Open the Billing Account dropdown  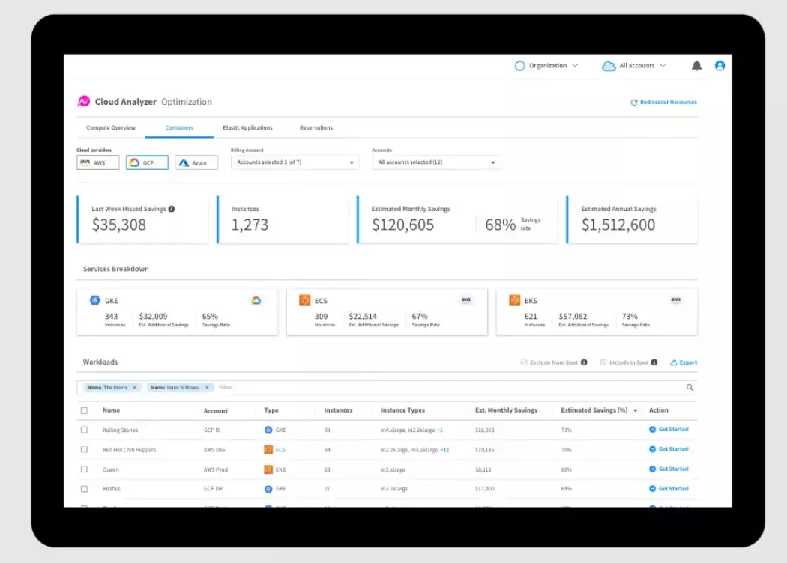pos(295,162)
